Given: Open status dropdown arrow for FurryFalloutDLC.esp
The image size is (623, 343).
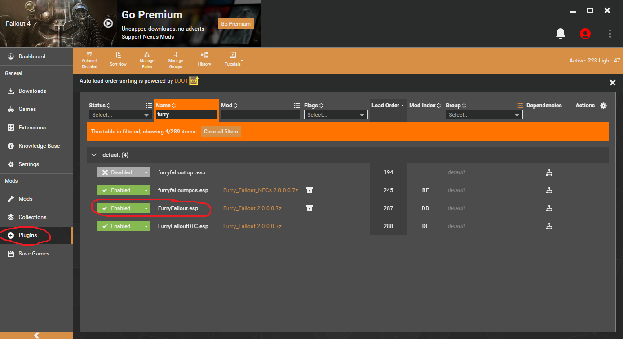Looking at the screenshot, I should pyautogui.click(x=146, y=226).
